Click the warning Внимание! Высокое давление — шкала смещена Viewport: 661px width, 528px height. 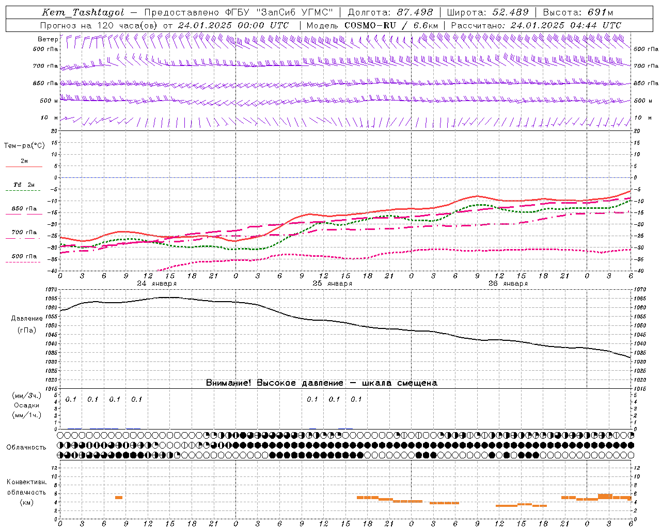coord(321,383)
